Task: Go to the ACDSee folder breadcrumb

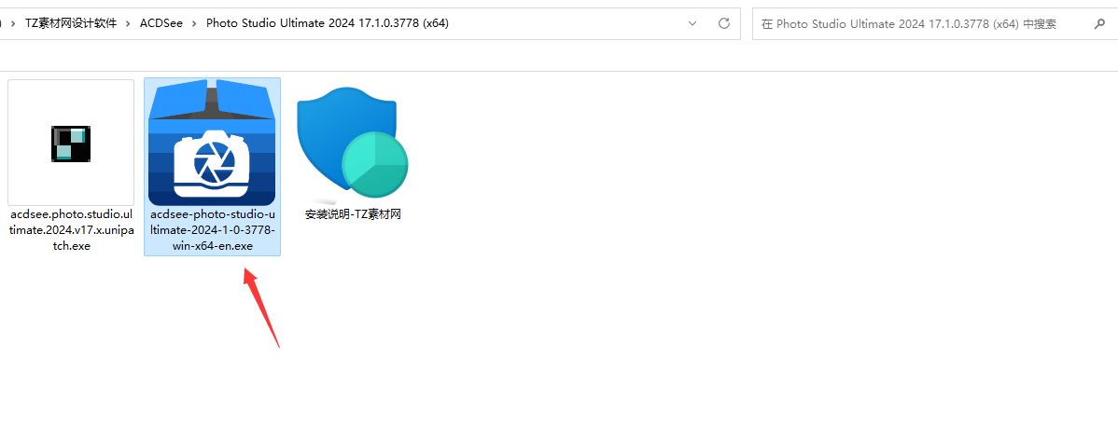Action: tap(161, 23)
